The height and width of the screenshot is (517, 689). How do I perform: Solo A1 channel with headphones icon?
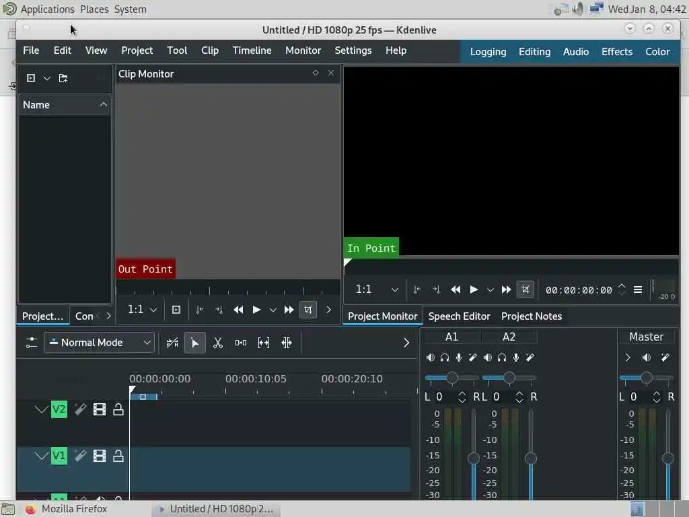point(445,357)
